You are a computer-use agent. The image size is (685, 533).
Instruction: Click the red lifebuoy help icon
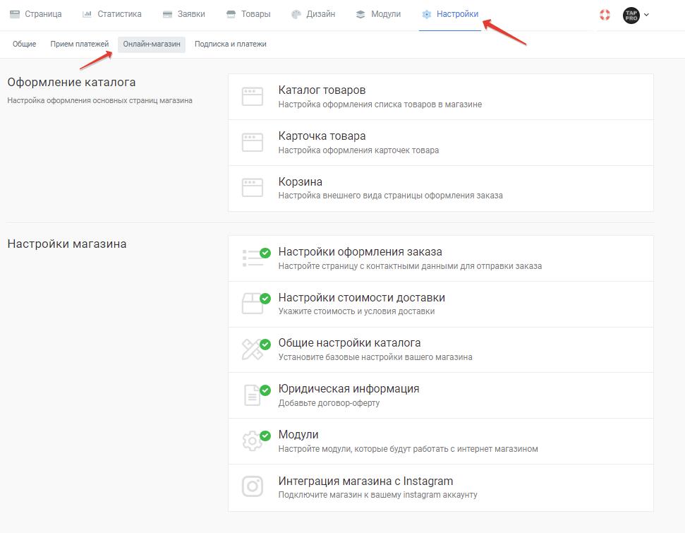click(605, 15)
